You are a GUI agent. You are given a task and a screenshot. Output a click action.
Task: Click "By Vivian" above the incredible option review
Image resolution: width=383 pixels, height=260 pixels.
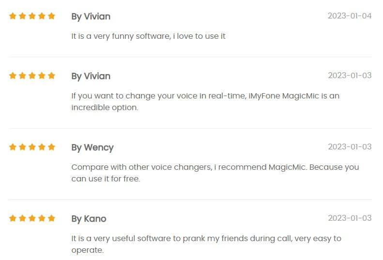91,76
